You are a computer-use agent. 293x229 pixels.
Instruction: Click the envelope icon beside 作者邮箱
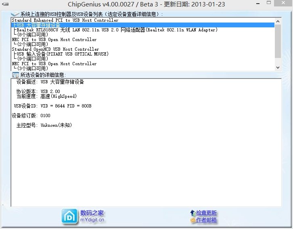pos(193,220)
